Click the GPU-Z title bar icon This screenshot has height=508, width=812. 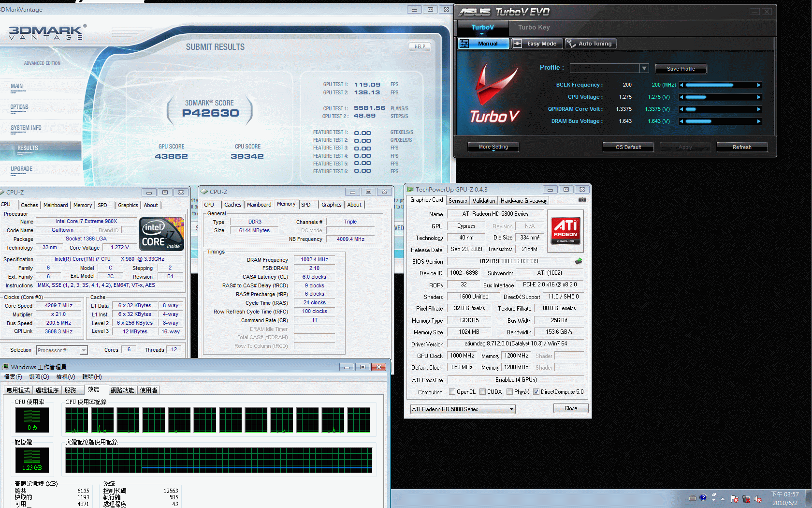click(410, 189)
